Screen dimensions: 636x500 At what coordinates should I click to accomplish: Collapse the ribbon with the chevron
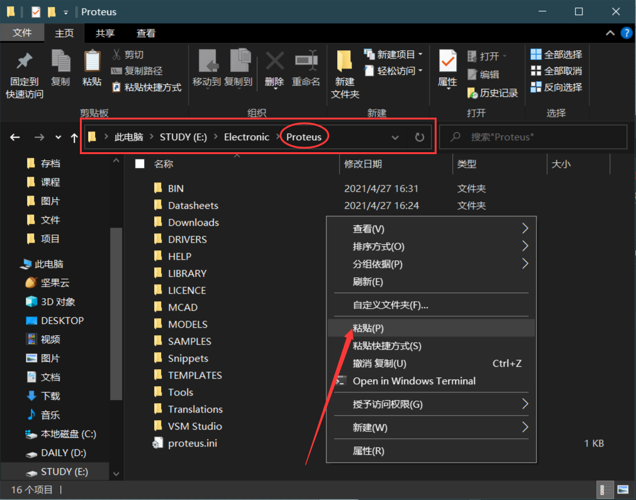(x=610, y=33)
